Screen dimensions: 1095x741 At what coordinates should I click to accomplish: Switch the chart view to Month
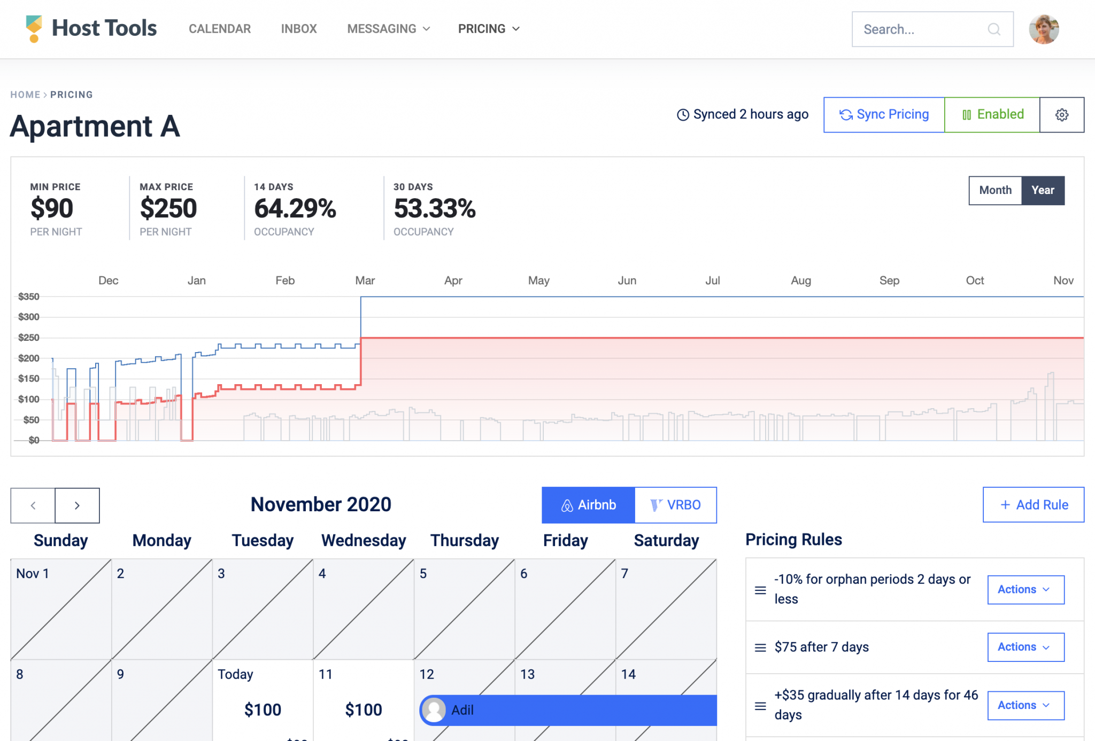click(x=994, y=190)
